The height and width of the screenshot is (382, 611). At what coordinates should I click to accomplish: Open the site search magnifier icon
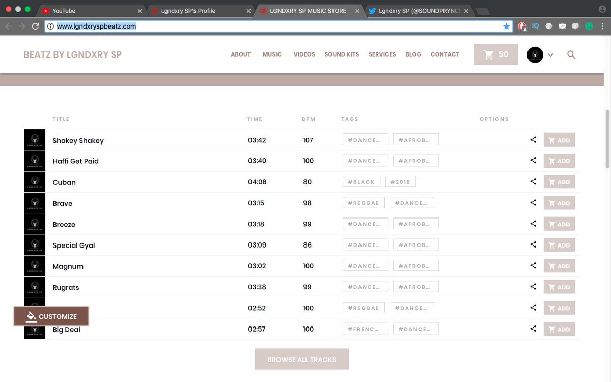[571, 54]
